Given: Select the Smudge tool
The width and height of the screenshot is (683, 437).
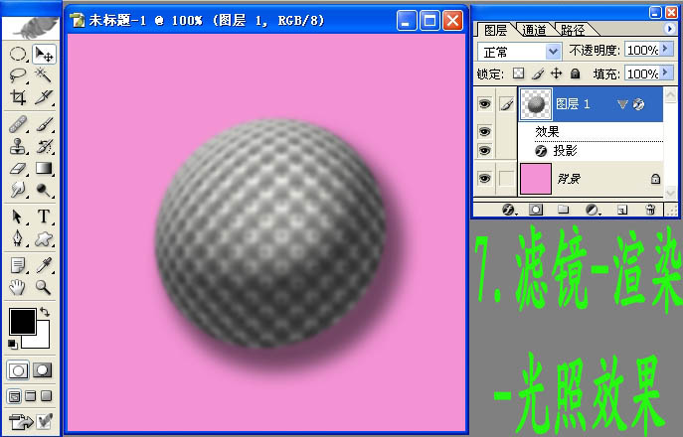Looking at the screenshot, I should tap(18, 190).
